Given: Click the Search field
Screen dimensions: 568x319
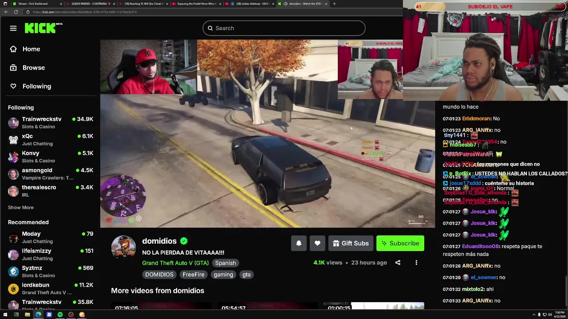Looking at the screenshot, I should (284, 28).
